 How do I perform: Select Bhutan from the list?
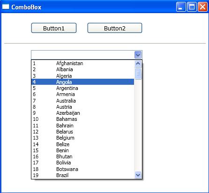tap(82, 156)
